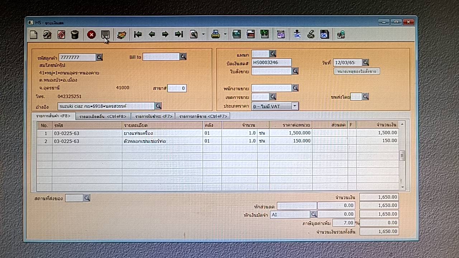This screenshot has width=459, height=258.
Task: Open the ใบสั่งขาย sales order lookup magnifier
Action: click(x=295, y=71)
